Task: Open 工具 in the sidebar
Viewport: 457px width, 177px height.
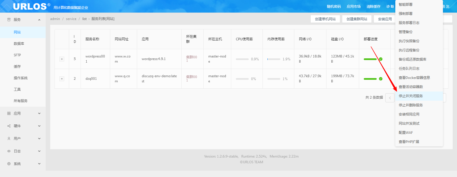Action: 23,90
